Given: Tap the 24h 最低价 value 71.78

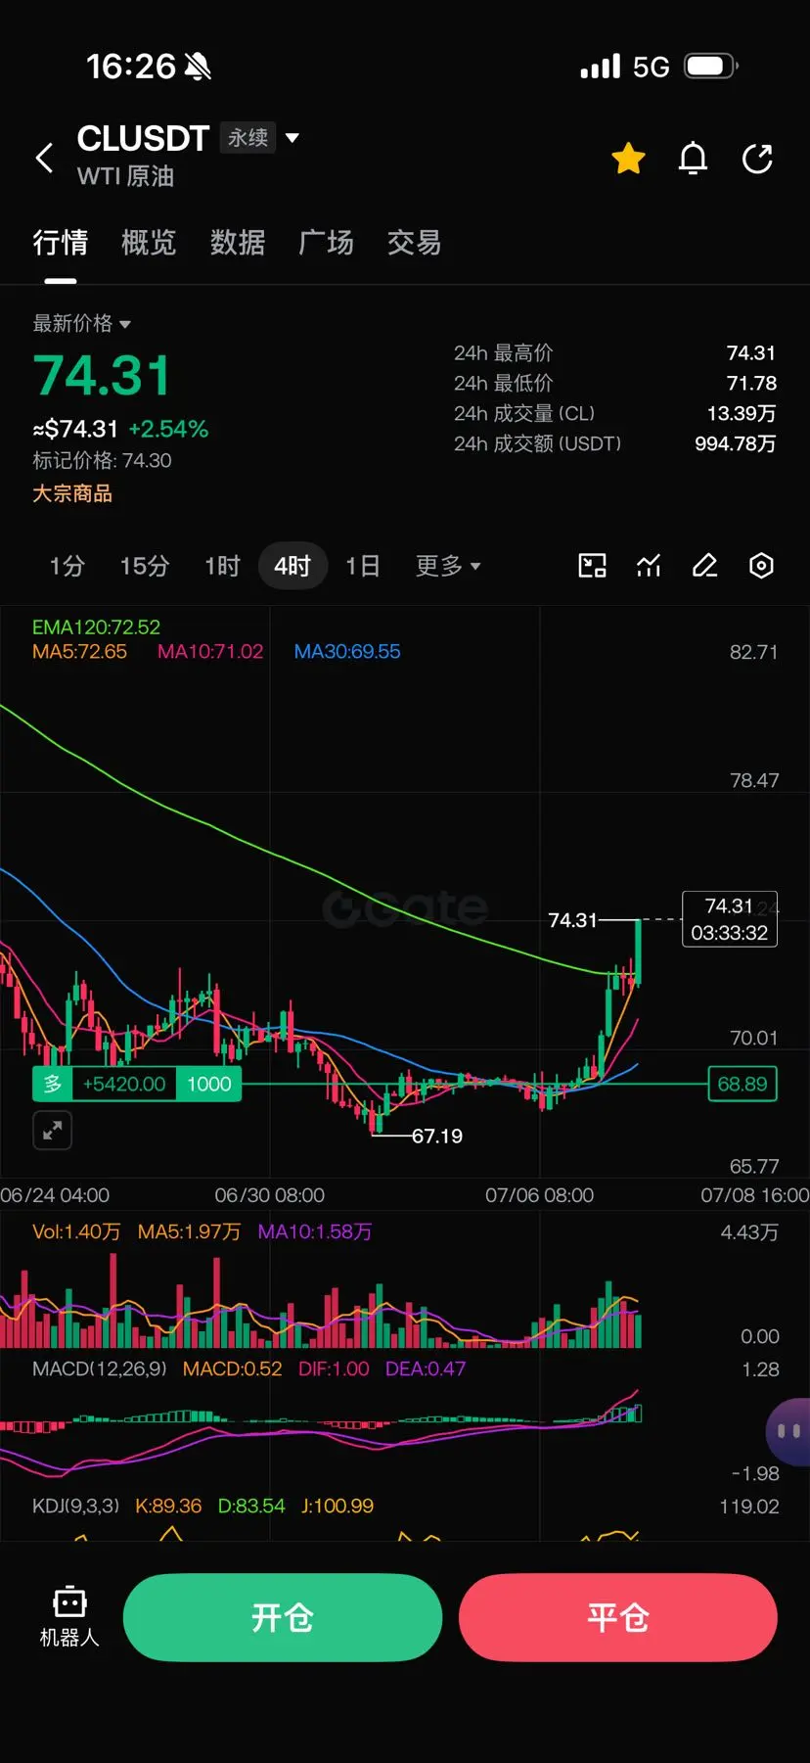Looking at the screenshot, I should (x=751, y=383).
